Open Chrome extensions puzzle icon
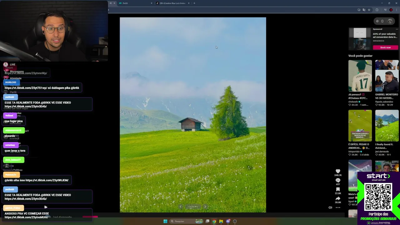Viewport: 400px width, 225px height. [x=377, y=10]
